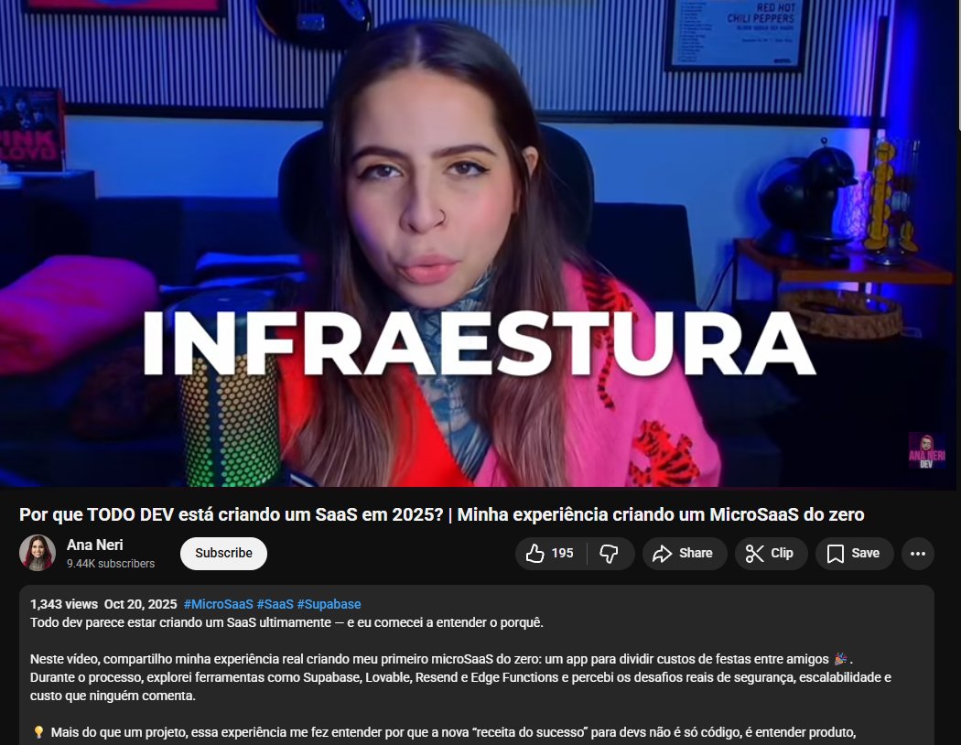Click '1,343 views' text in description
Viewport: 961px width, 745px height.
pyautogui.click(x=64, y=604)
